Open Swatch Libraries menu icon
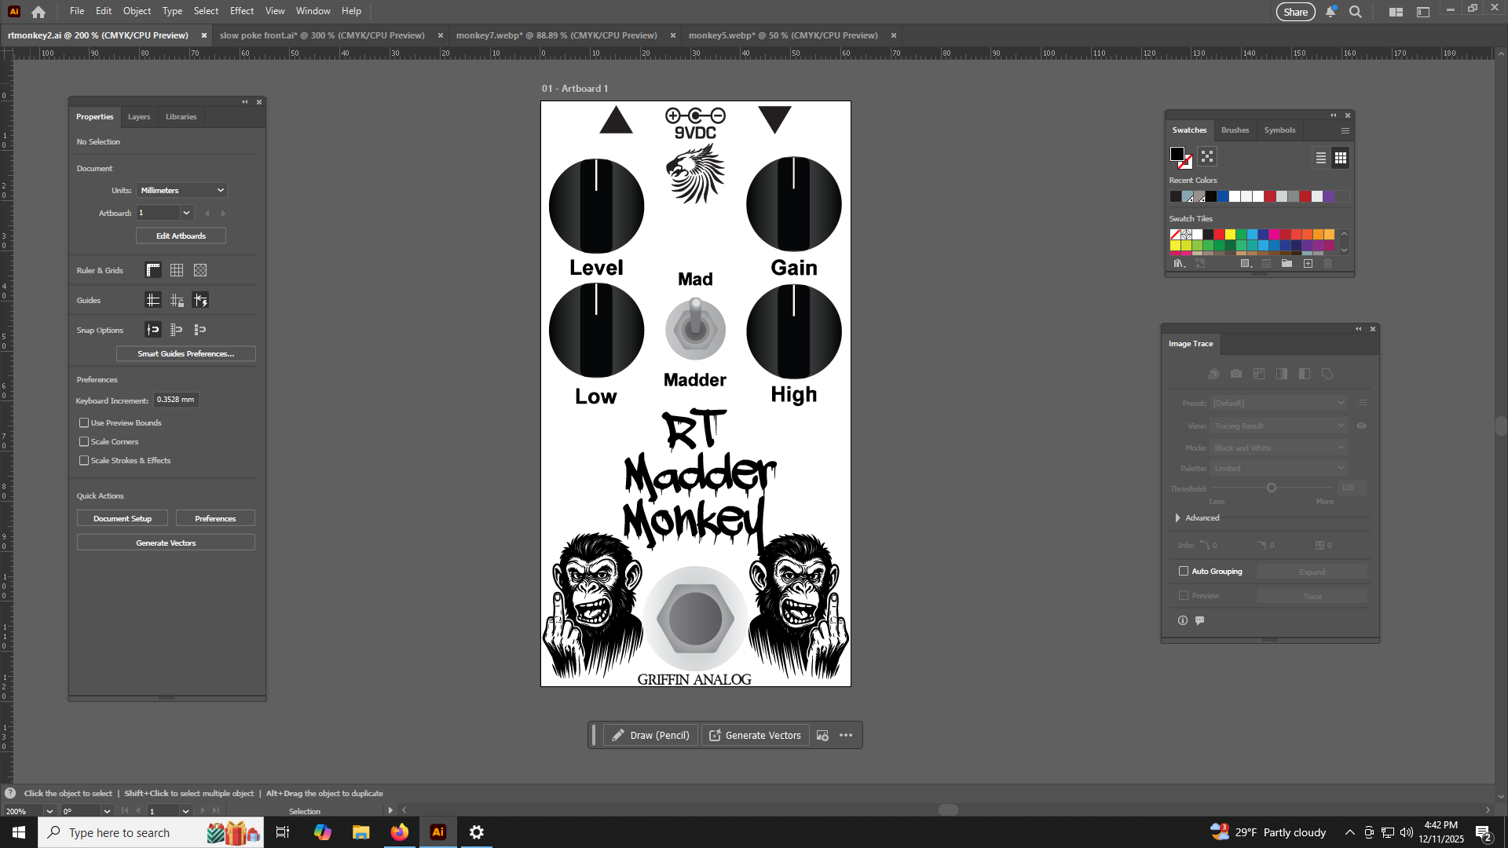Image resolution: width=1508 pixels, height=848 pixels. 1179,264
